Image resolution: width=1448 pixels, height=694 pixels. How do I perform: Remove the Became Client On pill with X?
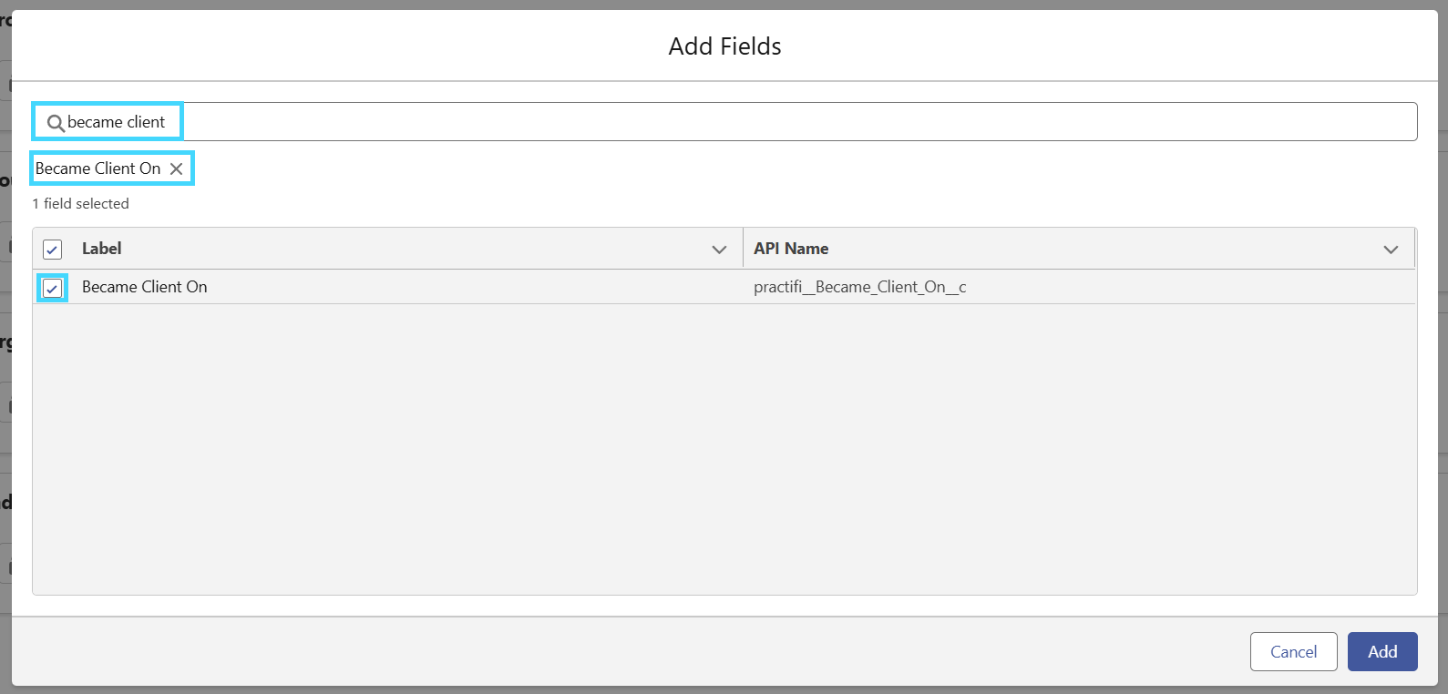177,168
